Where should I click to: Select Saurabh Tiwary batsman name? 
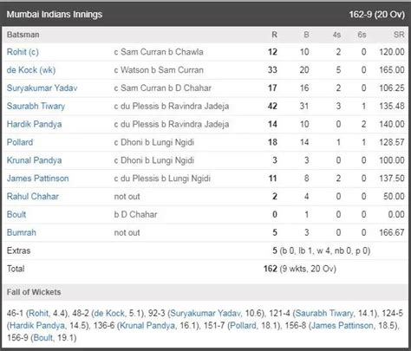point(36,106)
